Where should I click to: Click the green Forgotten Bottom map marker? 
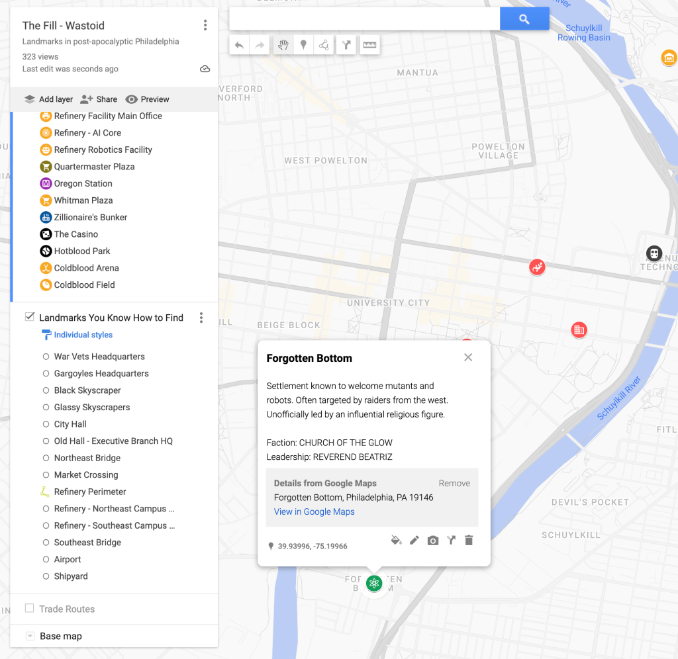pyautogui.click(x=374, y=584)
